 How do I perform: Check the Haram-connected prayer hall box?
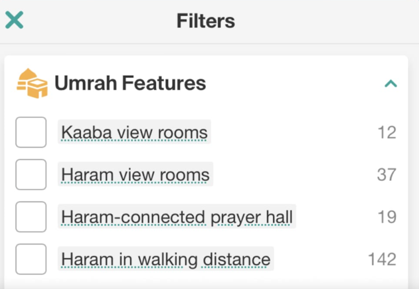[x=31, y=217]
